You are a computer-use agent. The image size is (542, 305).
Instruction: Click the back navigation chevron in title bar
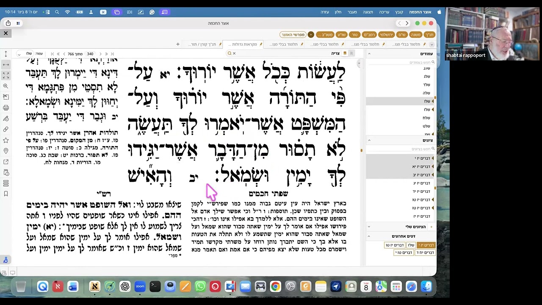[x=399, y=23]
